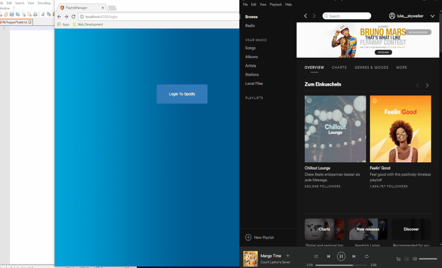
Task: Switch to the Genres & Moods tab
Action: point(372,67)
